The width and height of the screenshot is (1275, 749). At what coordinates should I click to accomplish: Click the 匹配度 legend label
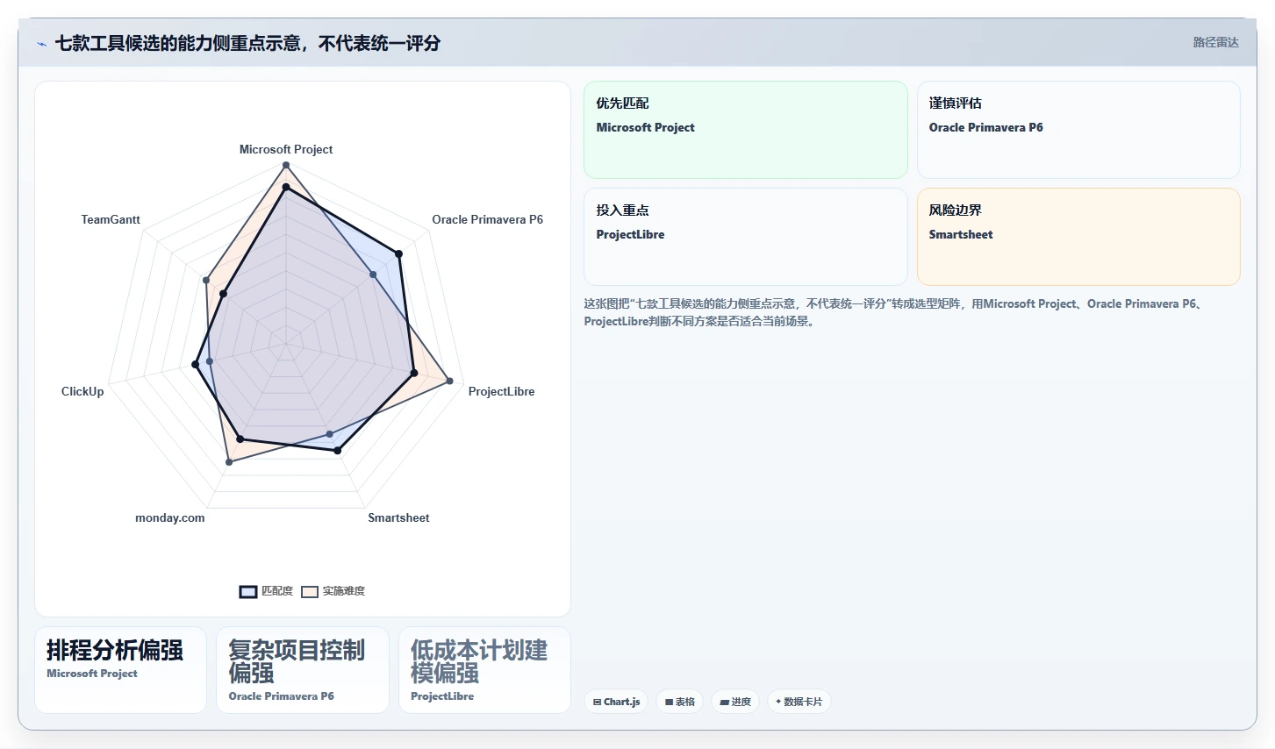(x=277, y=591)
